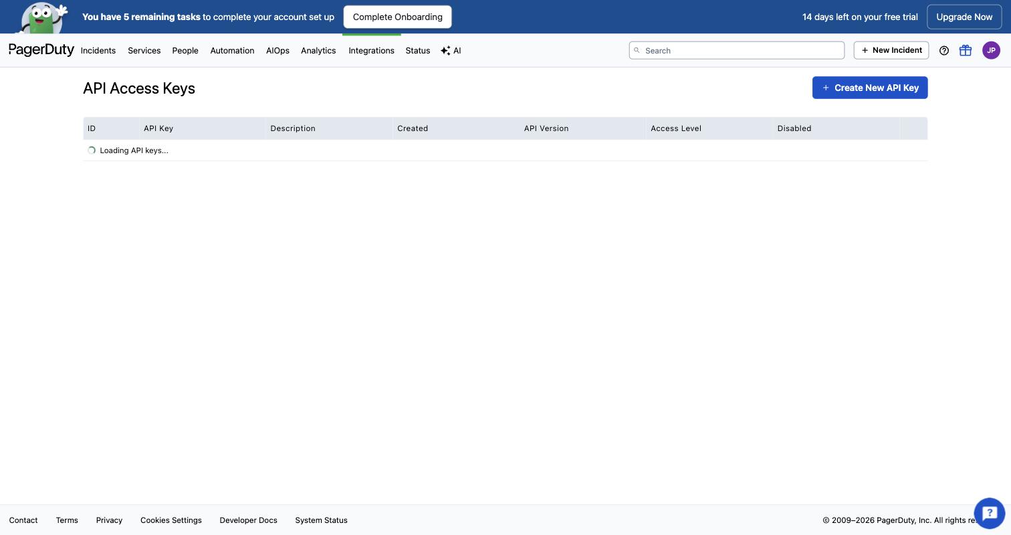Click the PagerDuty mascot image in banner
Viewport: 1011px width, 535px height.
click(x=43, y=17)
